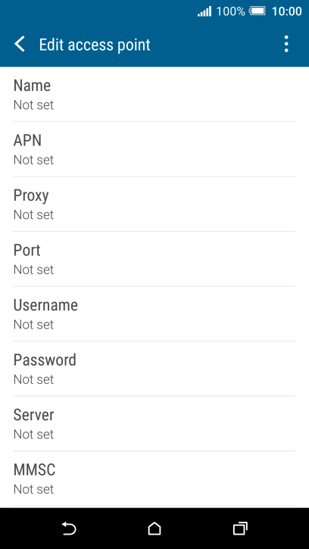Open the MMSC setting

pos(154,479)
